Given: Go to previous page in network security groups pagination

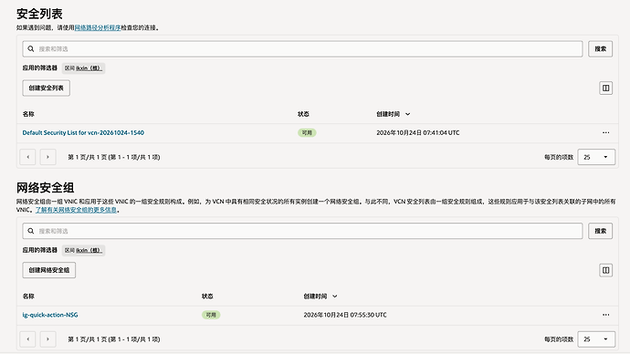Looking at the screenshot, I should click(27, 339).
